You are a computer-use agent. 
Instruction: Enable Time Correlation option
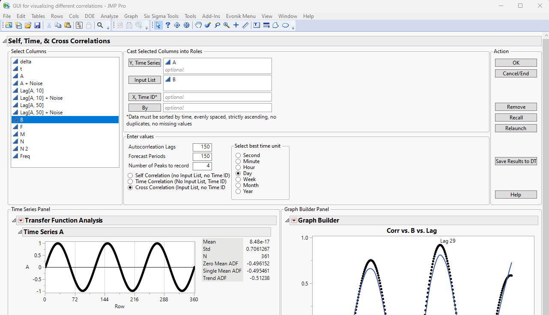(x=130, y=181)
